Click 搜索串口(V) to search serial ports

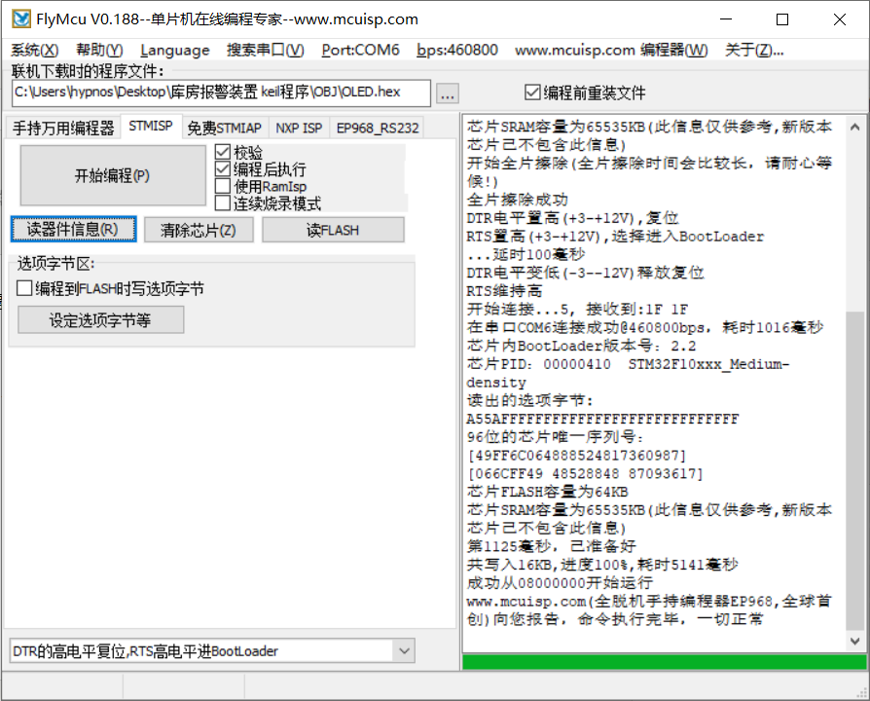(266, 50)
